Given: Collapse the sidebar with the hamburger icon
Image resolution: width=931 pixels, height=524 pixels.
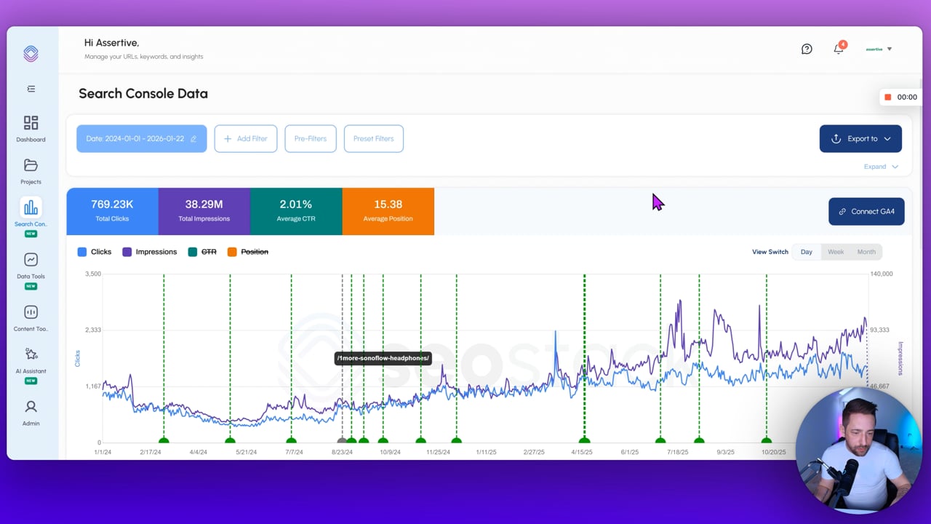Looking at the screenshot, I should [x=31, y=88].
